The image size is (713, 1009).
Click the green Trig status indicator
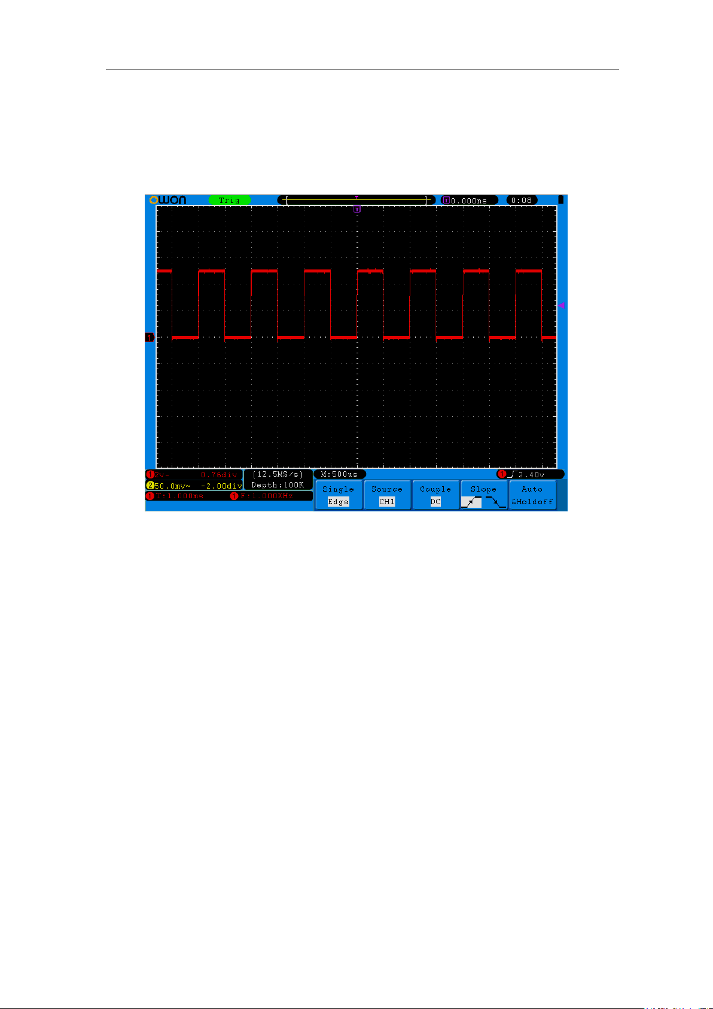click(x=230, y=200)
